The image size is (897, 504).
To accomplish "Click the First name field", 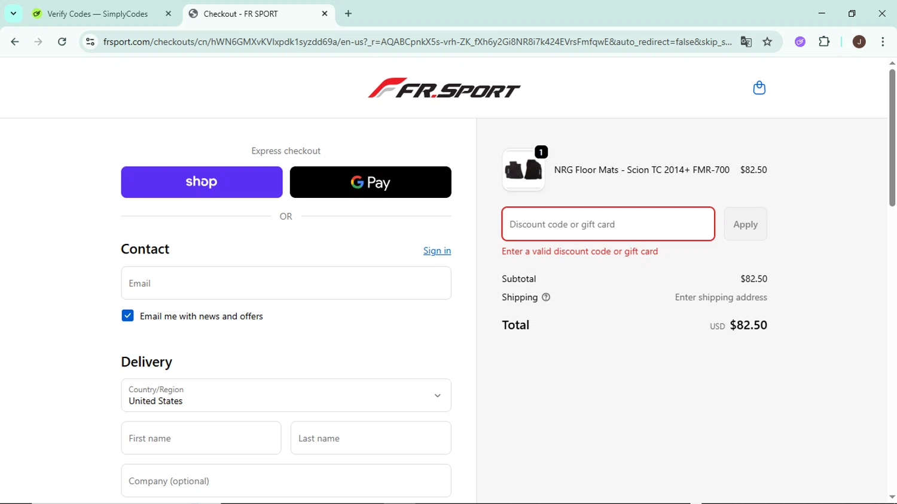I will (201, 438).
